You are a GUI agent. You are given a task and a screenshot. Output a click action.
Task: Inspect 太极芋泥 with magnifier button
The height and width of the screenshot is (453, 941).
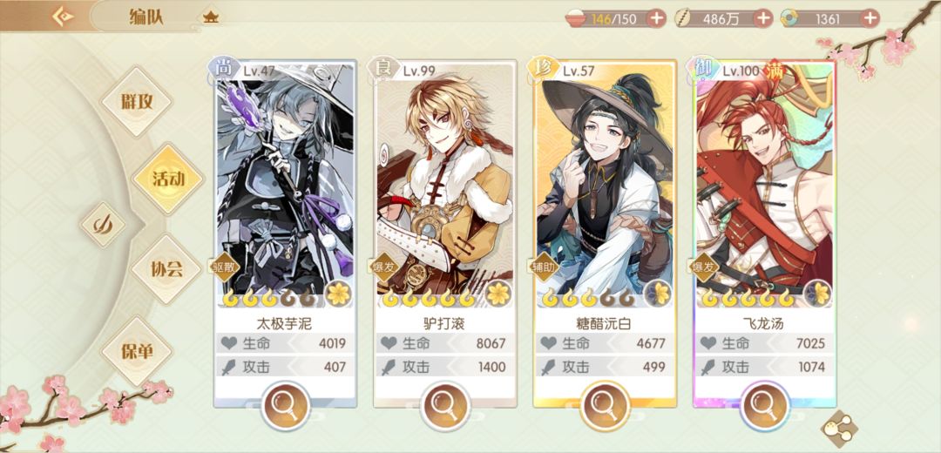point(286,405)
